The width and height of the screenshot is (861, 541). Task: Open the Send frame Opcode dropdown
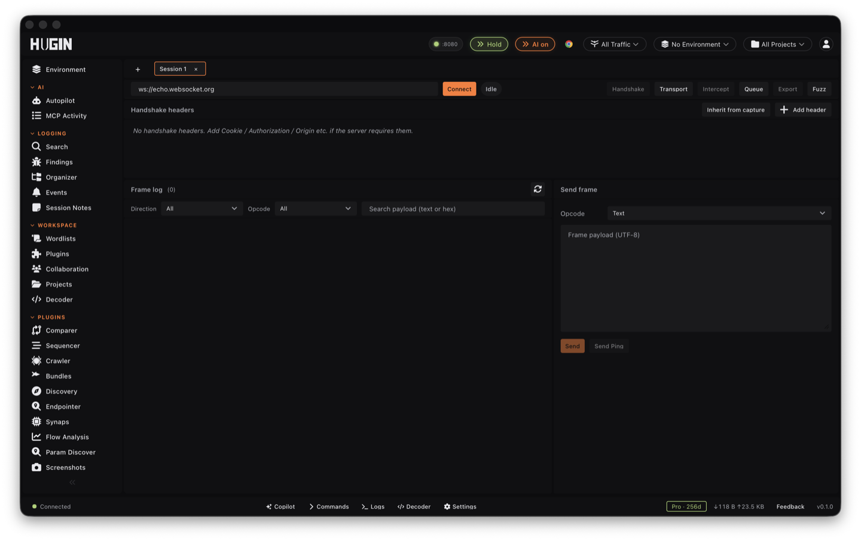(719, 213)
